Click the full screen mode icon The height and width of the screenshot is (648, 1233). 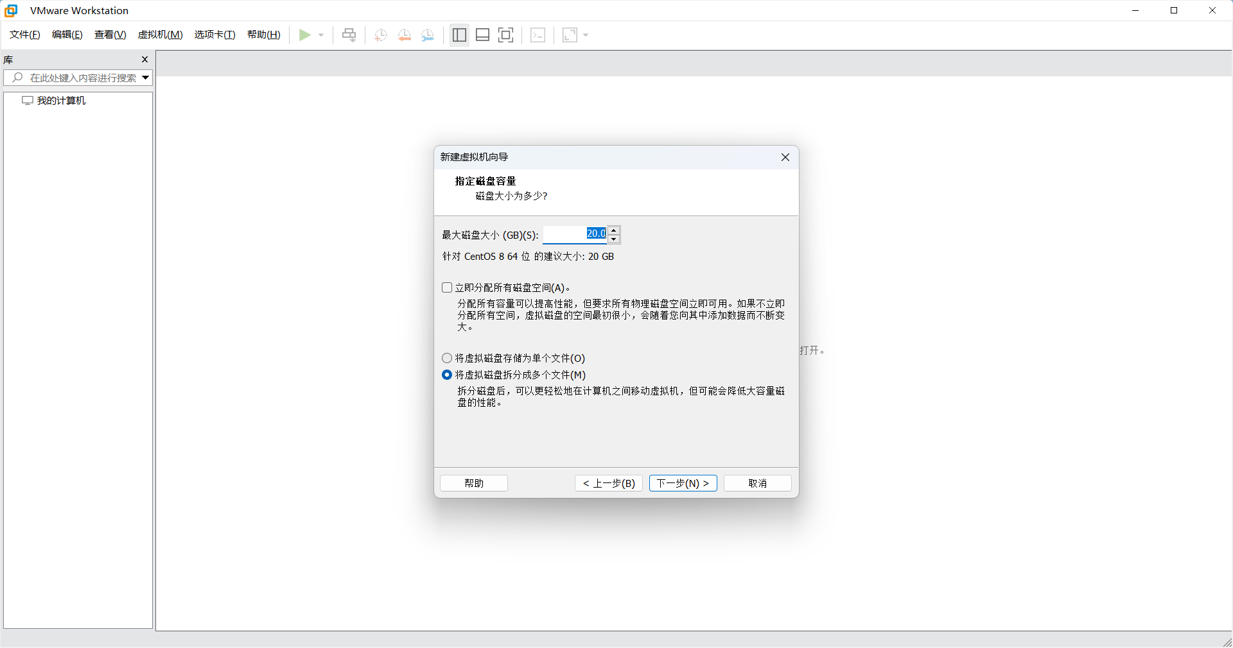coord(506,35)
